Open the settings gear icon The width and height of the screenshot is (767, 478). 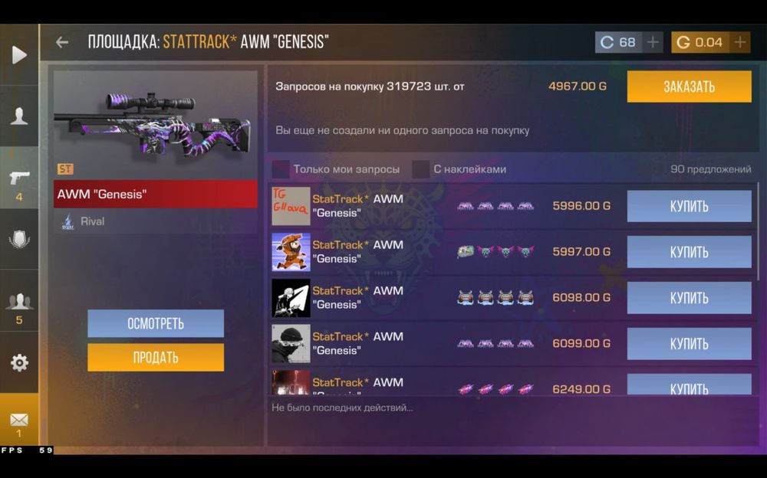tap(19, 362)
